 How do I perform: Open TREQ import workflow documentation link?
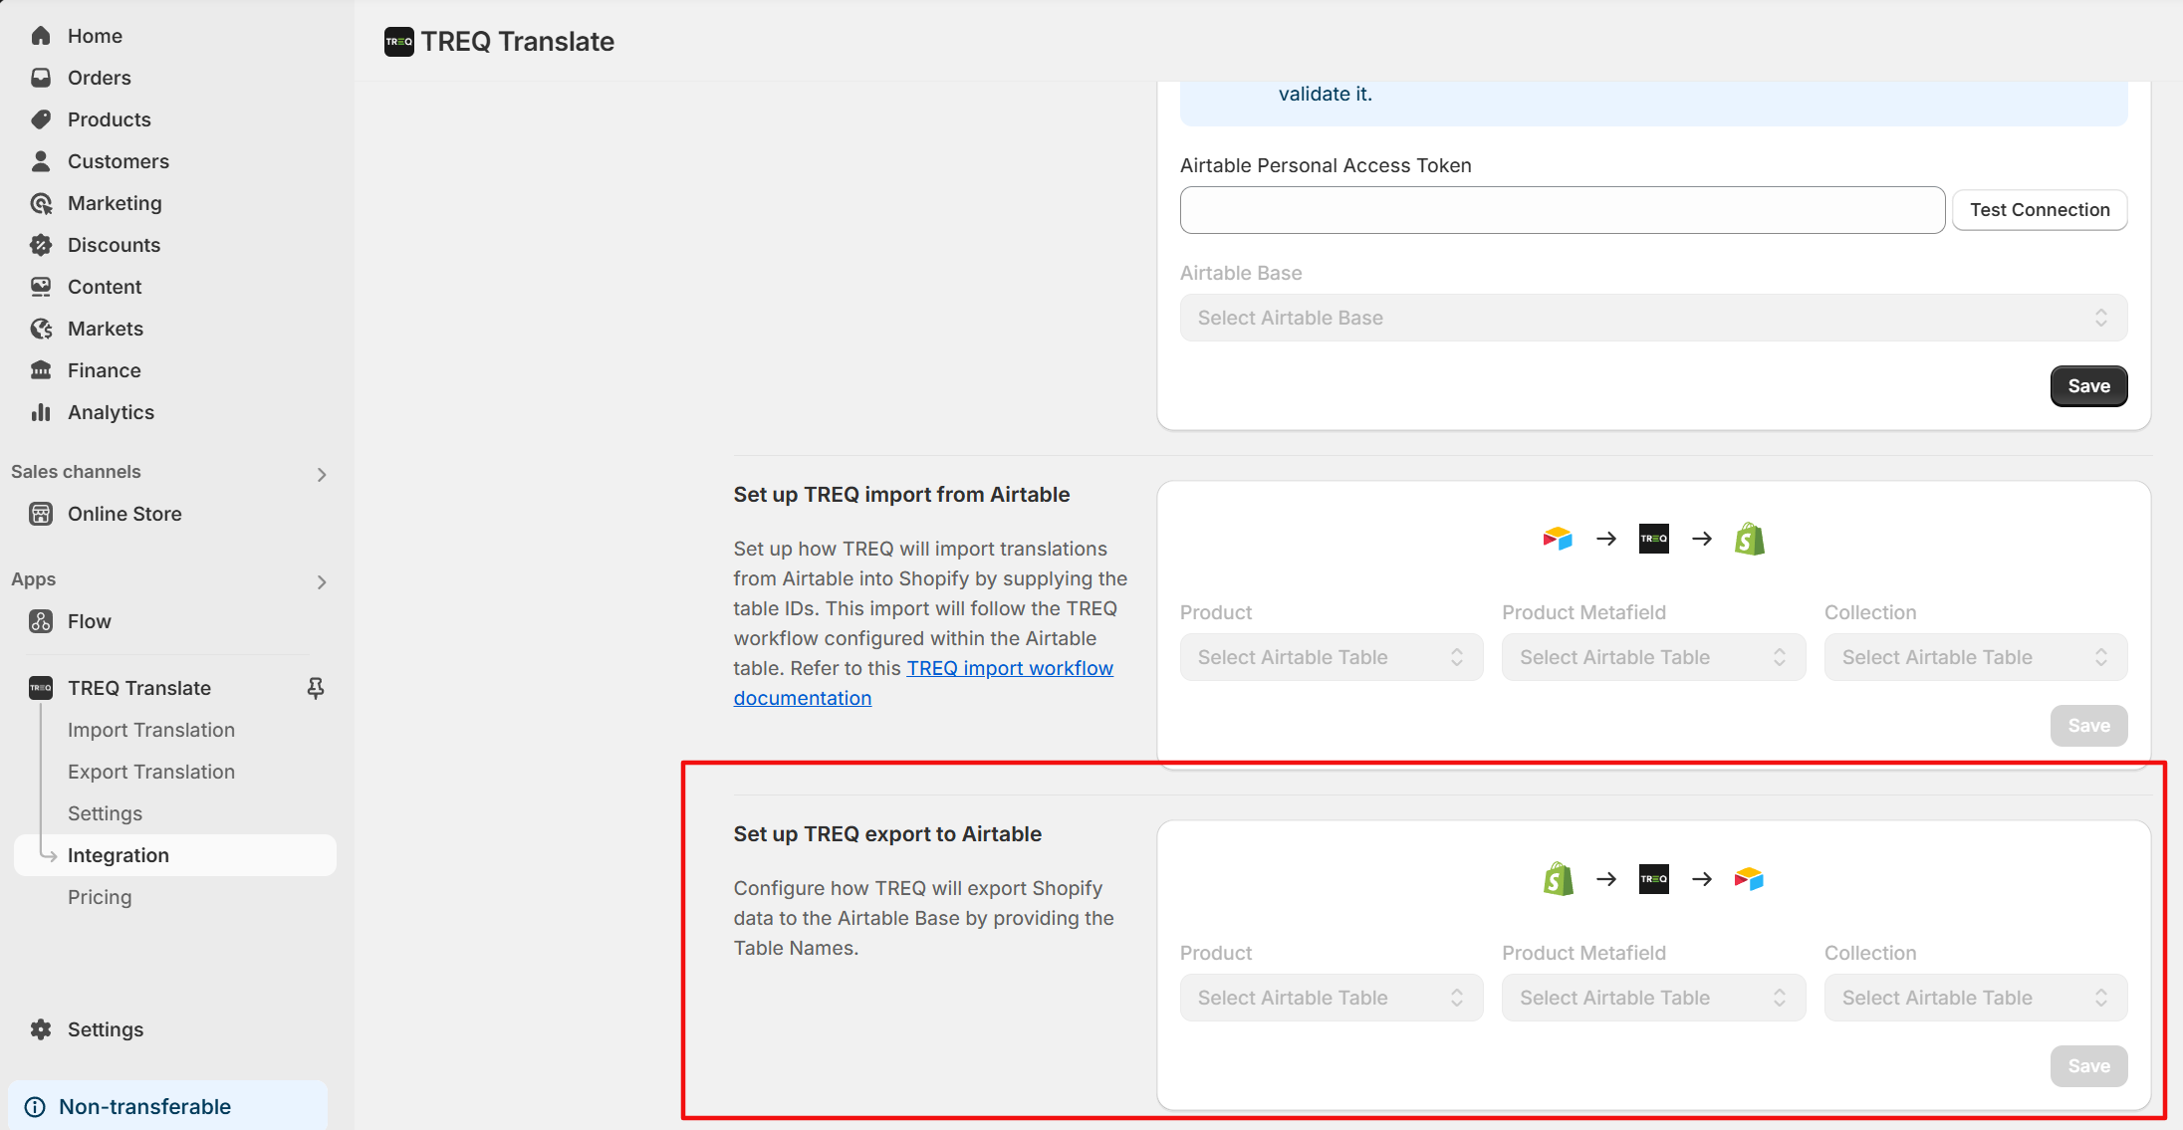tap(1010, 668)
